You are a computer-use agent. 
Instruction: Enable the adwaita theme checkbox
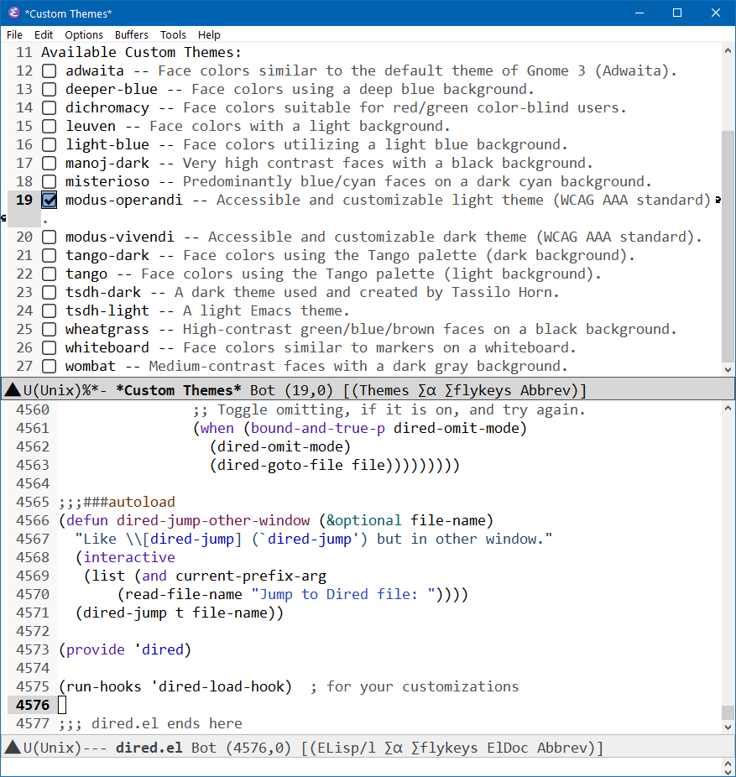tap(49, 70)
